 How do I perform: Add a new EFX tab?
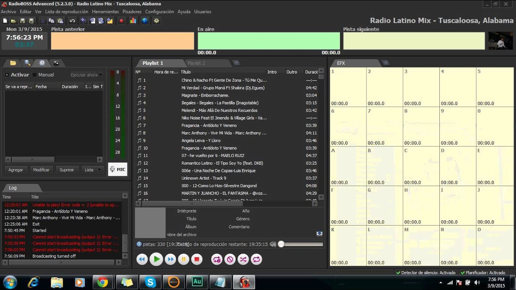coord(386,63)
